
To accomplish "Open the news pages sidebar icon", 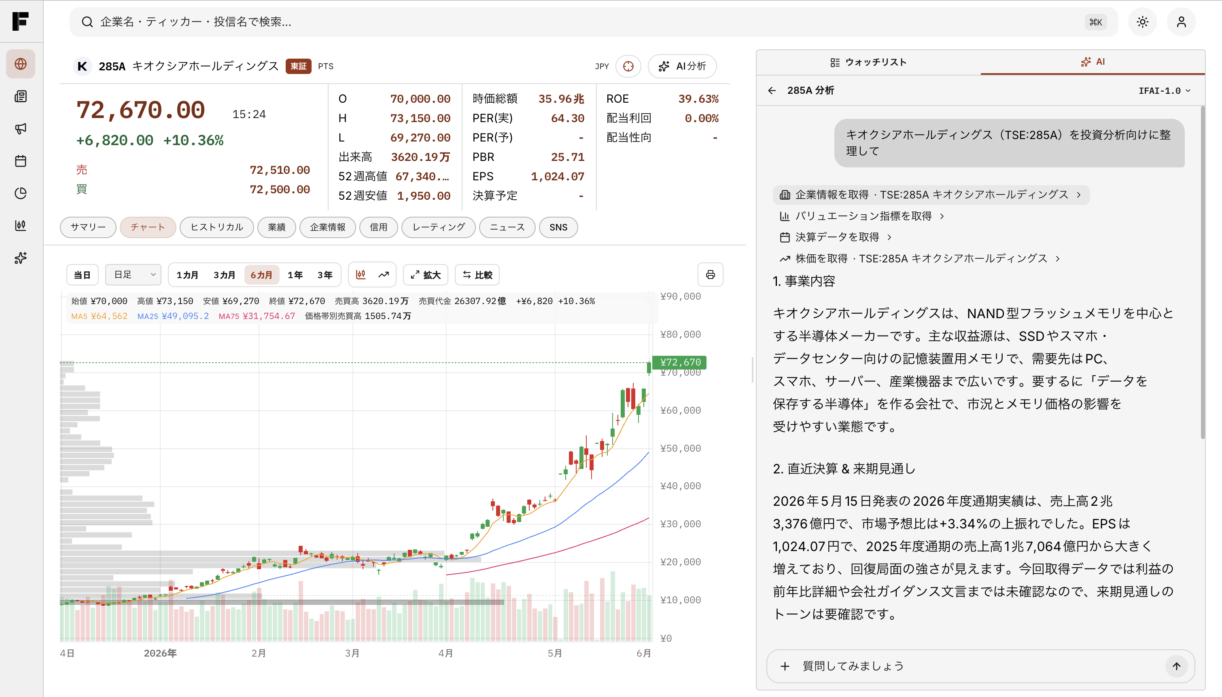I will (x=21, y=96).
